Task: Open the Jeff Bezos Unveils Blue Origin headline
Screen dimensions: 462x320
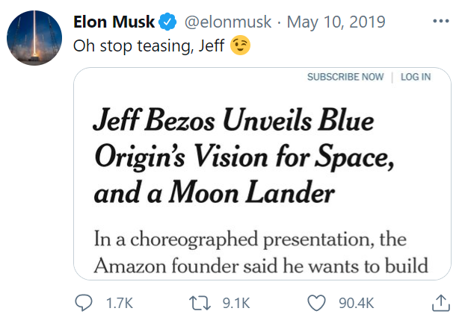Action: tap(244, 156)
